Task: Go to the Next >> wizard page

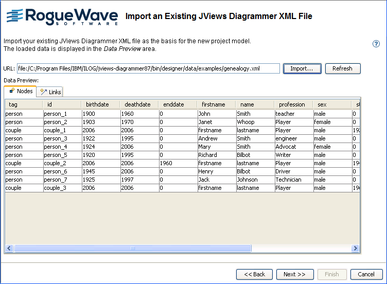Action: coord(294,274)
